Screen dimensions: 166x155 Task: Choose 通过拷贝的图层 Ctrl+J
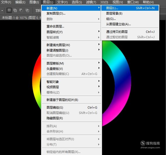pyautogui.click(x=130, y=32)
